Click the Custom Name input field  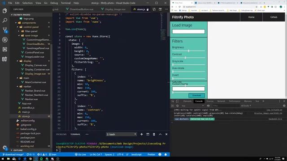pos(188,89)
